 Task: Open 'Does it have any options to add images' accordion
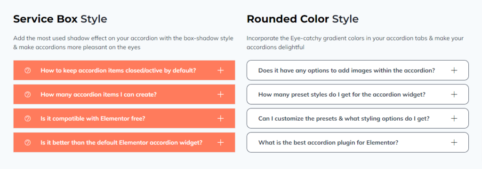[358, 70]
